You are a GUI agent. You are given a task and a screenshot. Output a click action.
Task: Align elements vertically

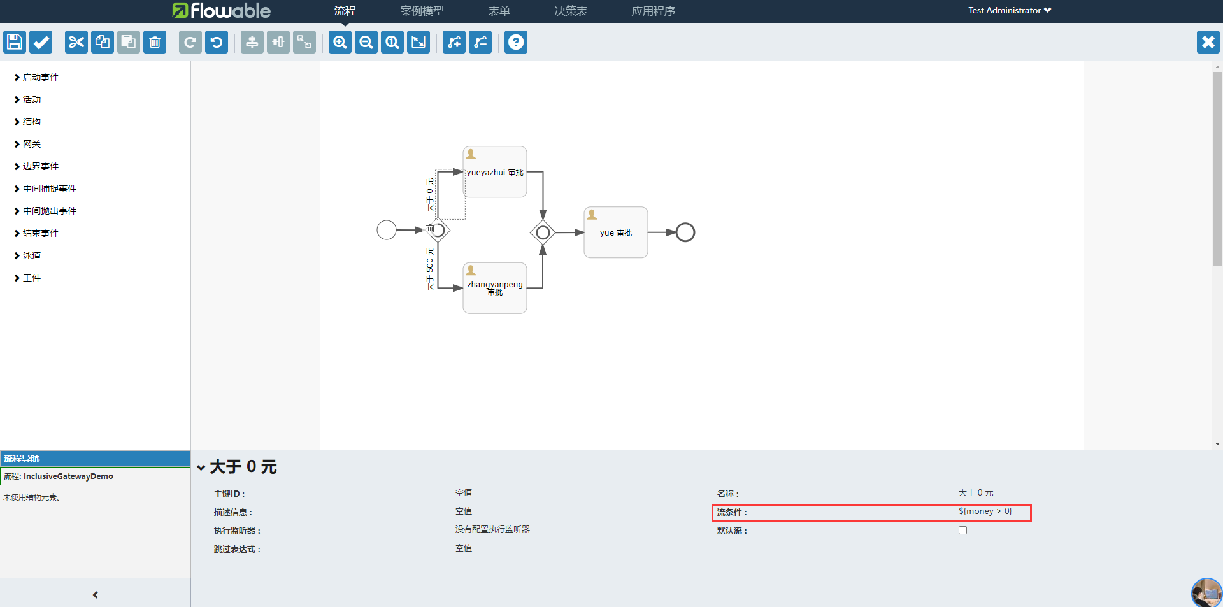(252, 43)
